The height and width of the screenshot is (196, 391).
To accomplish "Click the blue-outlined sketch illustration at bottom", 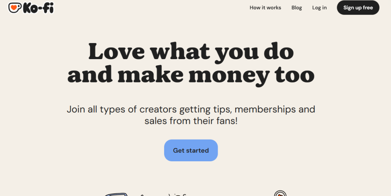I will click(x=116, y=194).
